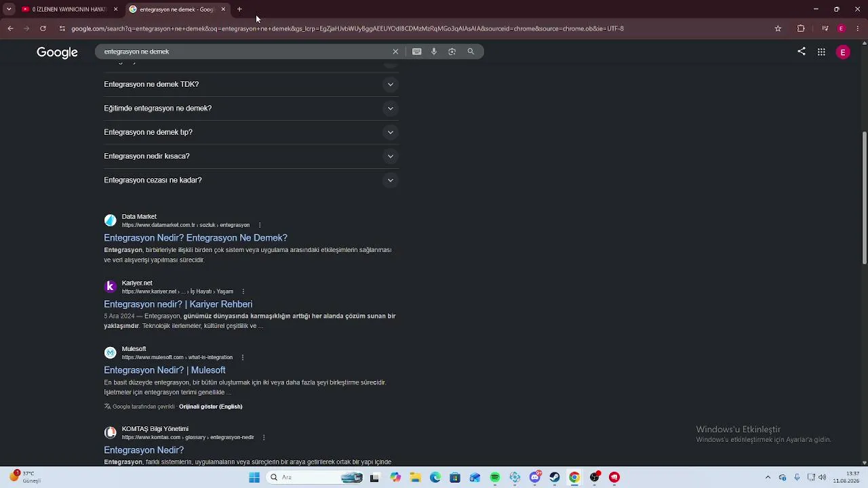
Task: Open the tab search dropdown arrow
Action: tap(9, 9)
